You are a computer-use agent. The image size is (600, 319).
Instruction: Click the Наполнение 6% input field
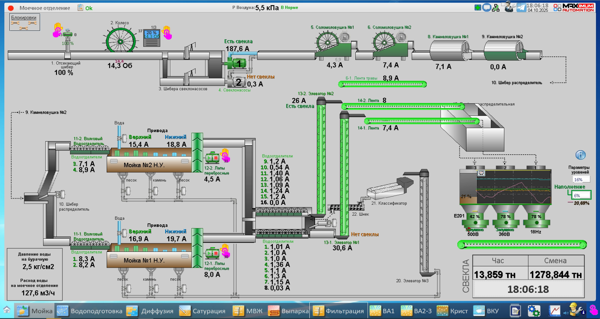click(581, 196)
